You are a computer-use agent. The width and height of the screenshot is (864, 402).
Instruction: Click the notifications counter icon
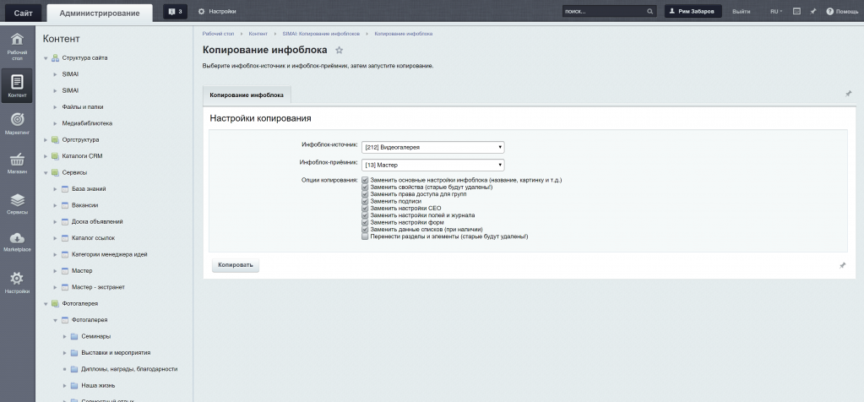tap(175, 12)
